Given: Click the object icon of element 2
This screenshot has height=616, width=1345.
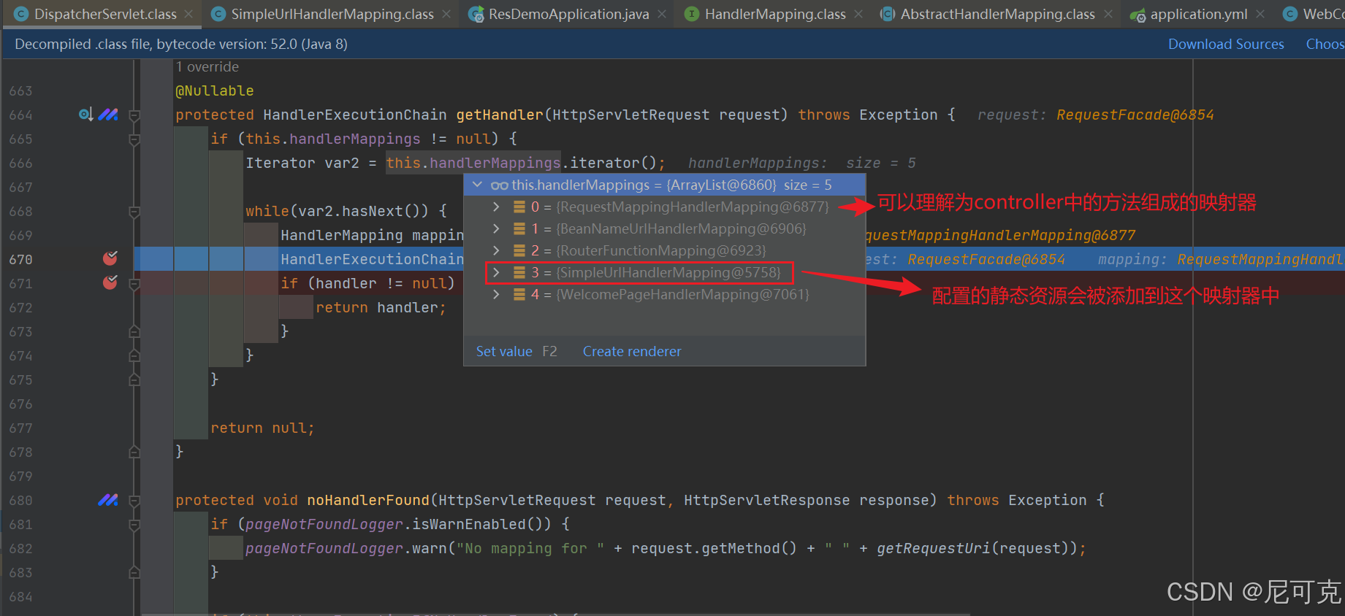Looking at the screenshot, I should pyautogui.click(x=519, y=250).
